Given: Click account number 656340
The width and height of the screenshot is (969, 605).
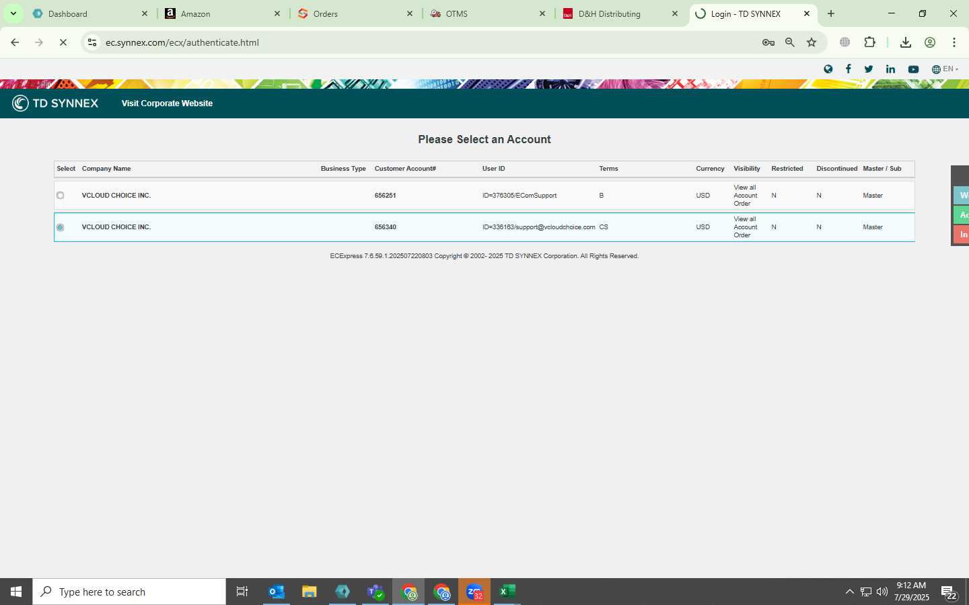Looking at the screenshot, I should pos(385,227).
